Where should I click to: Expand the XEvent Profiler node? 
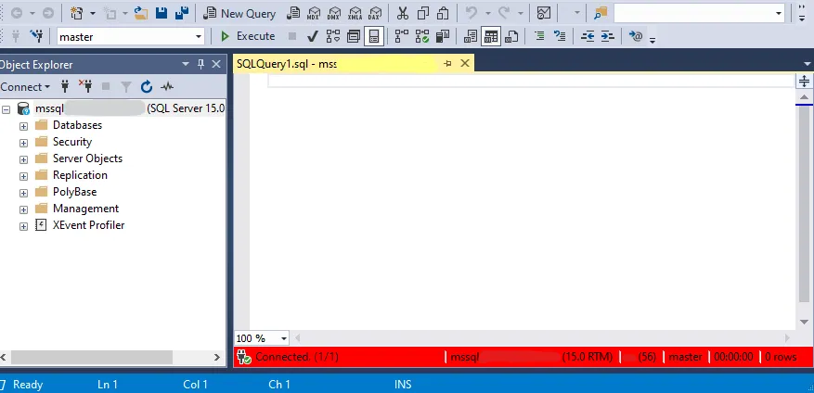pos(23,226)
